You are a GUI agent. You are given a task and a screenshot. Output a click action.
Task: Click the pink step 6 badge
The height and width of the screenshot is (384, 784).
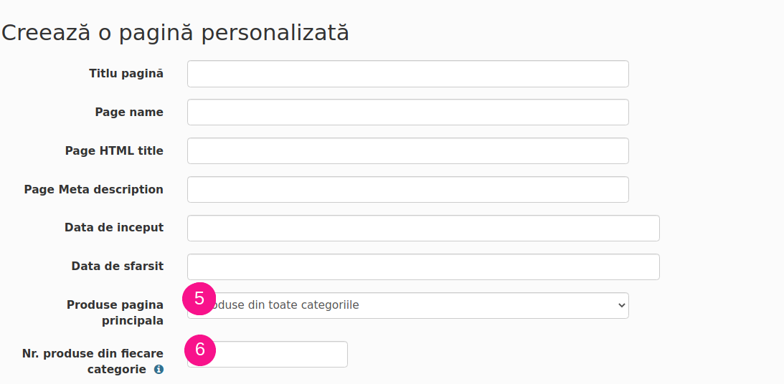200,350
